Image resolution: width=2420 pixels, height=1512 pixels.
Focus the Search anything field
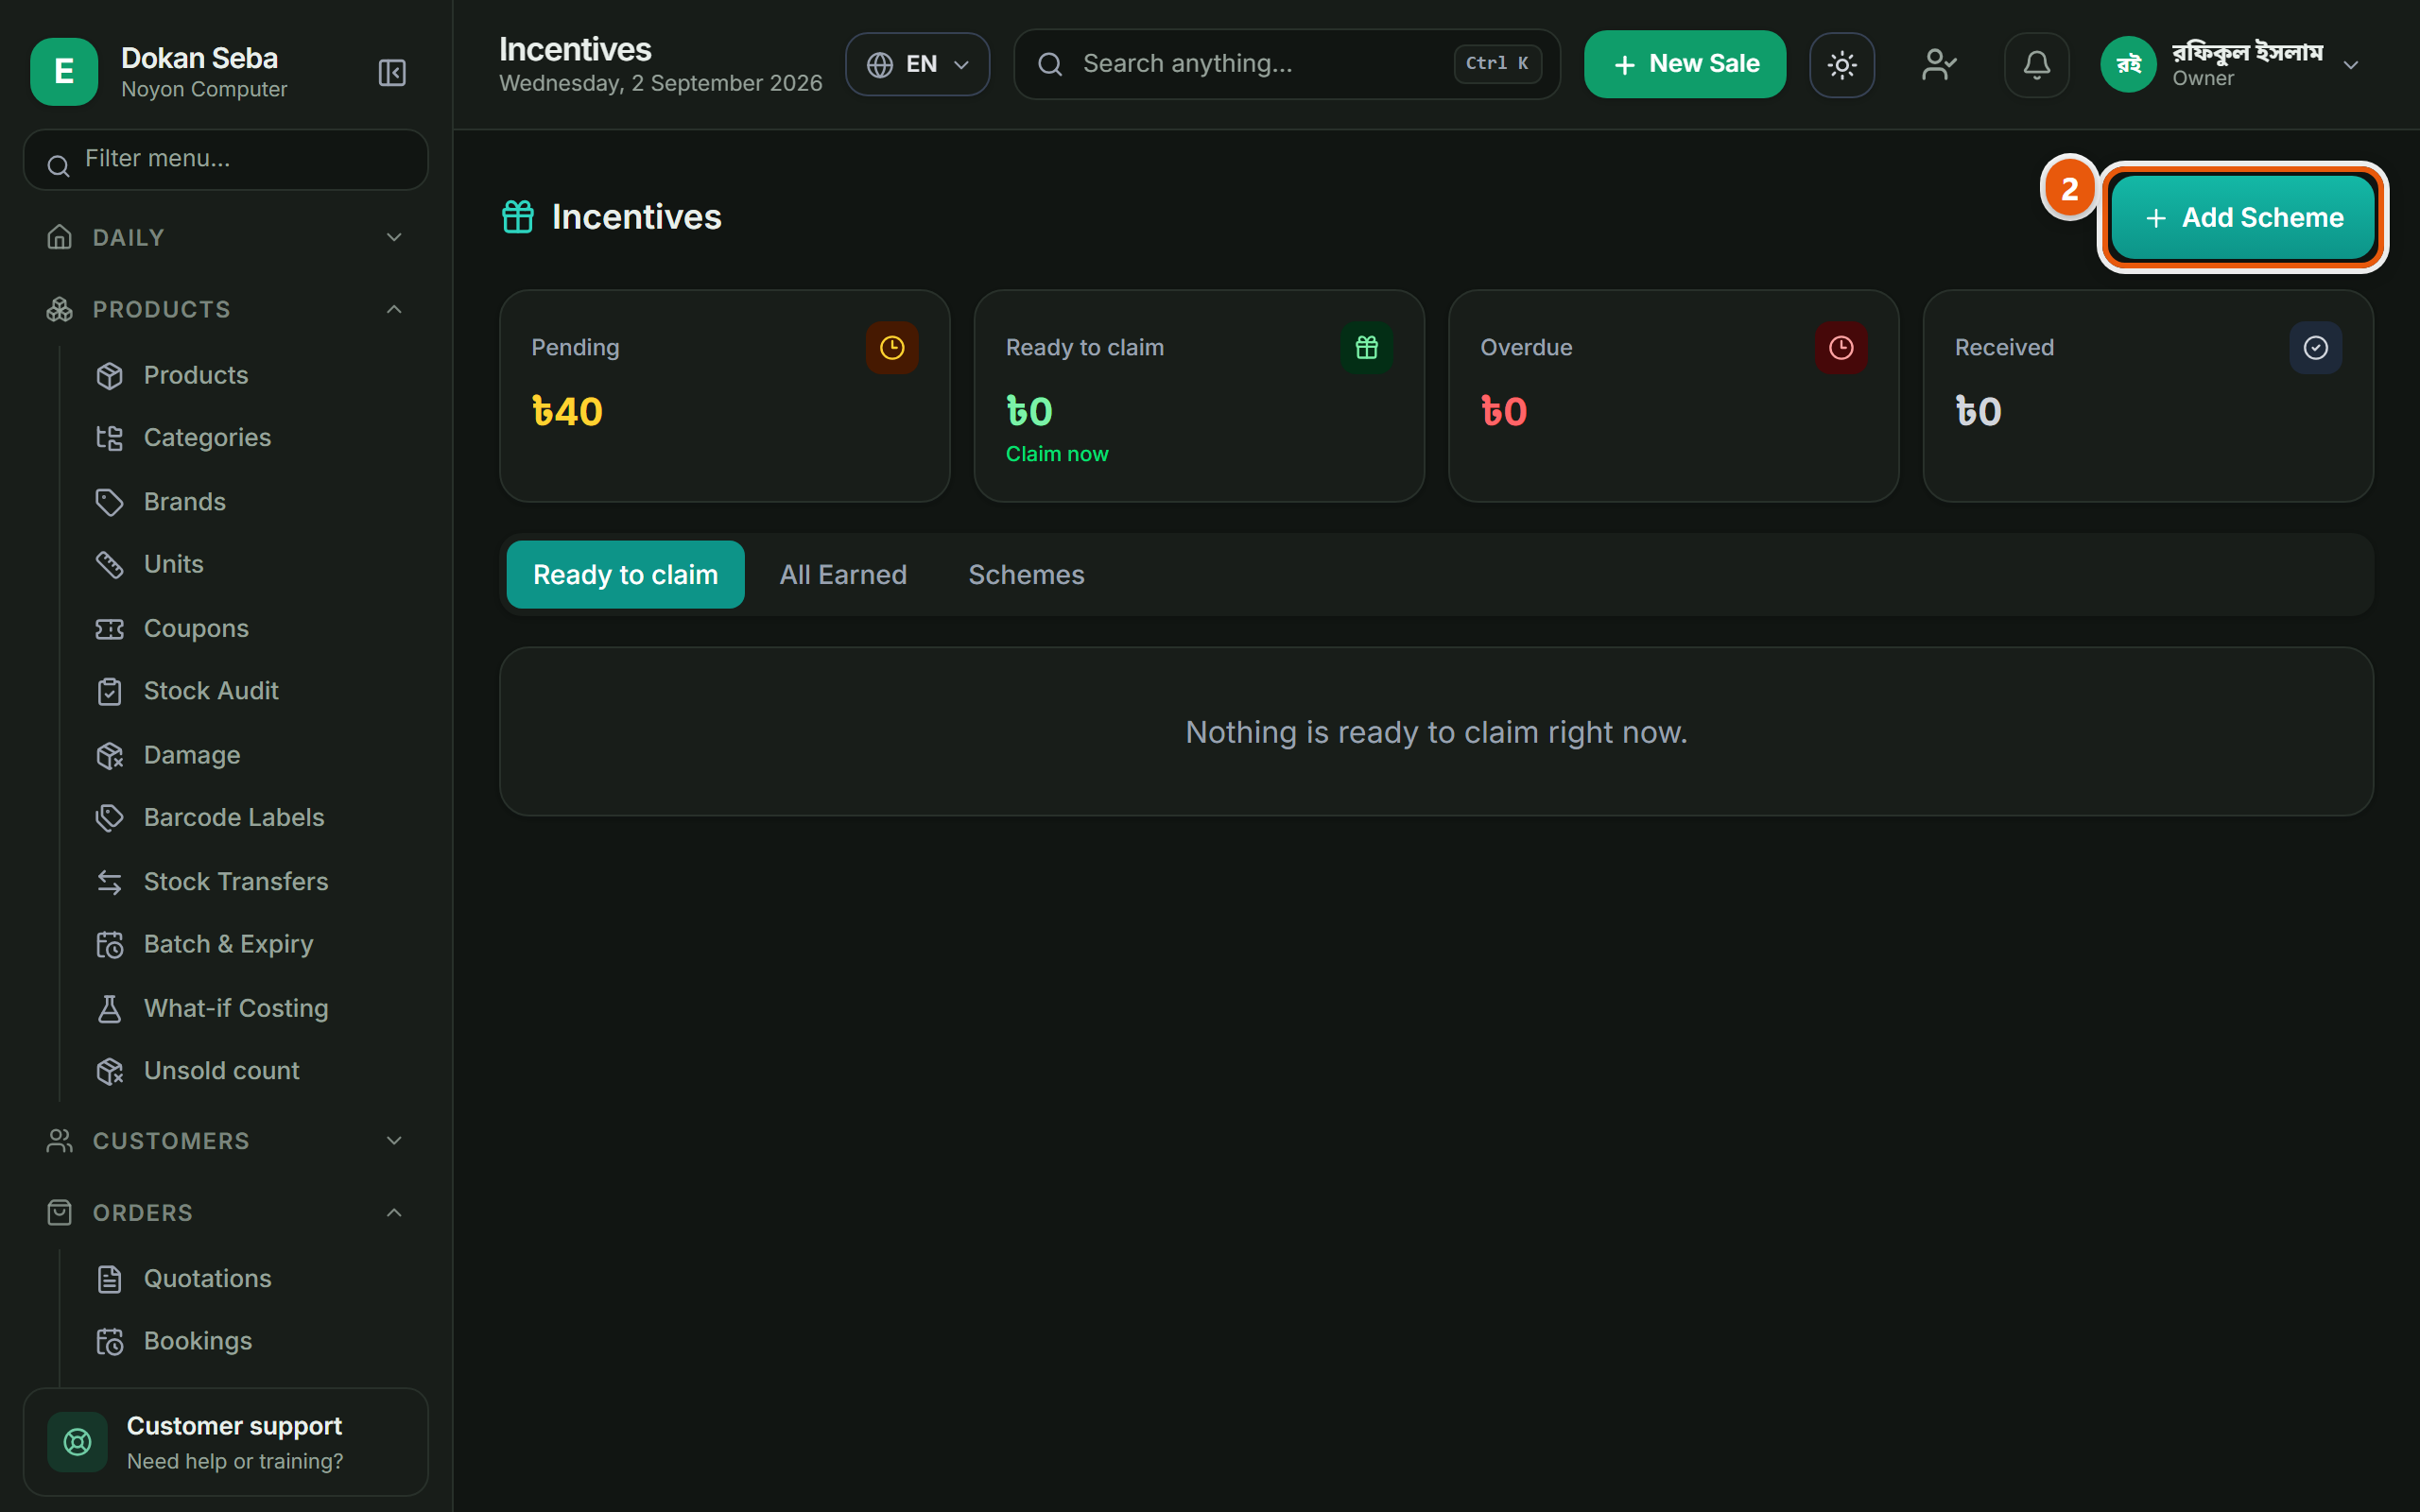[1287, 64]
